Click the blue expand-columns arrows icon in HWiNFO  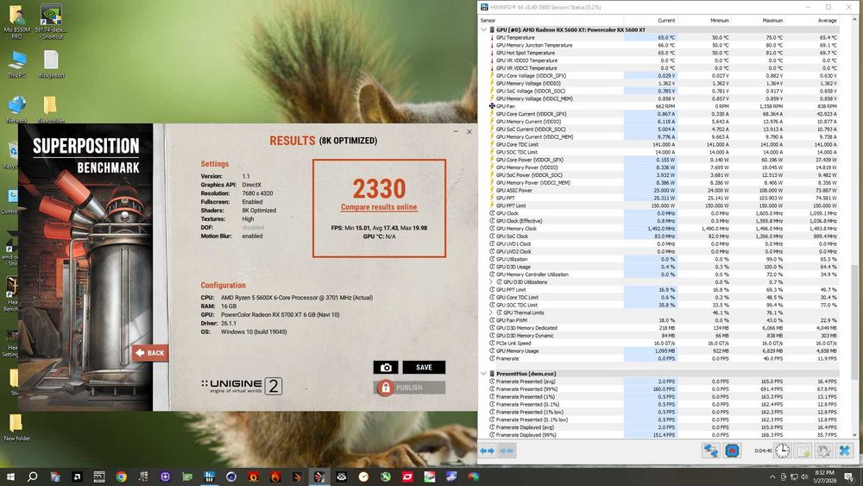[x=488, y=451]
